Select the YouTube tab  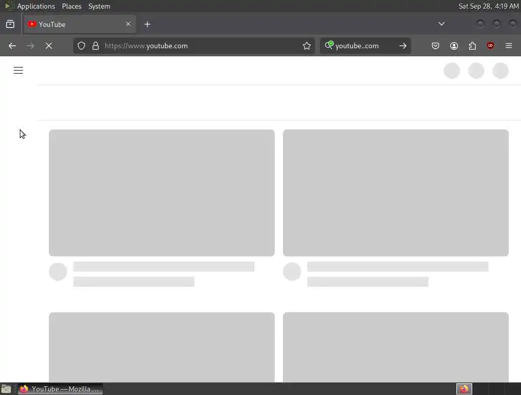tap(80, 24)
